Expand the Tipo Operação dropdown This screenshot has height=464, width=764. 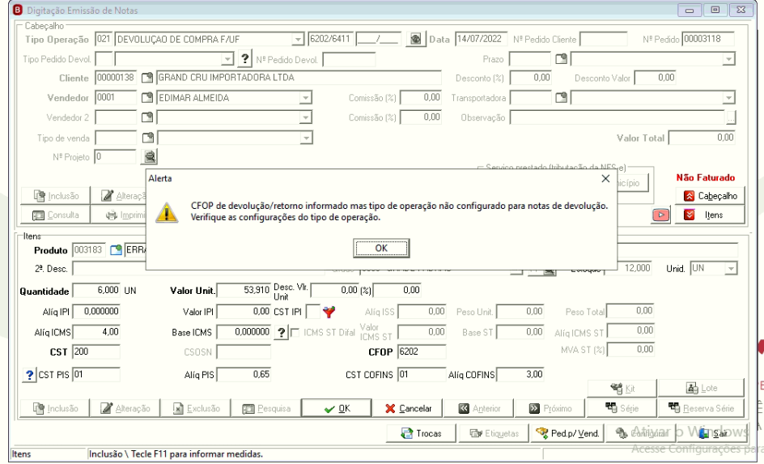[x=298, y=39]
